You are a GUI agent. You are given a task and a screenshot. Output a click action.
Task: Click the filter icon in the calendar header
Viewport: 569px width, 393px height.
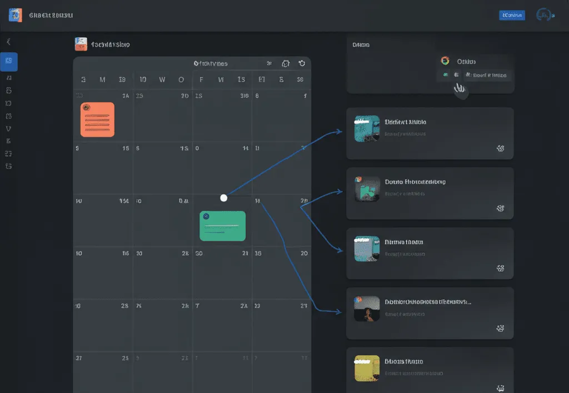(x=269, y=63)
